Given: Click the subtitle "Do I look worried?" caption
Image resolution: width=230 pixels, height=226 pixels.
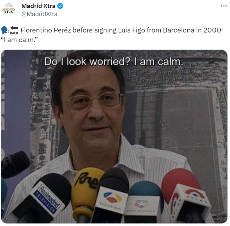Looking at the screenshot, I should [x=87, y=61].
